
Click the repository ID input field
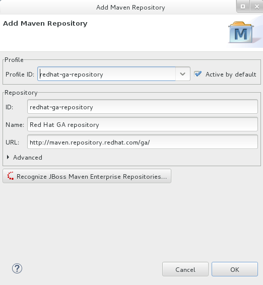click(143, 107)
